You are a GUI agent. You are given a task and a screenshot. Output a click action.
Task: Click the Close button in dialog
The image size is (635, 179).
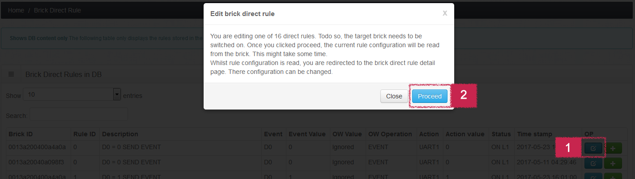tap(394, 96)
